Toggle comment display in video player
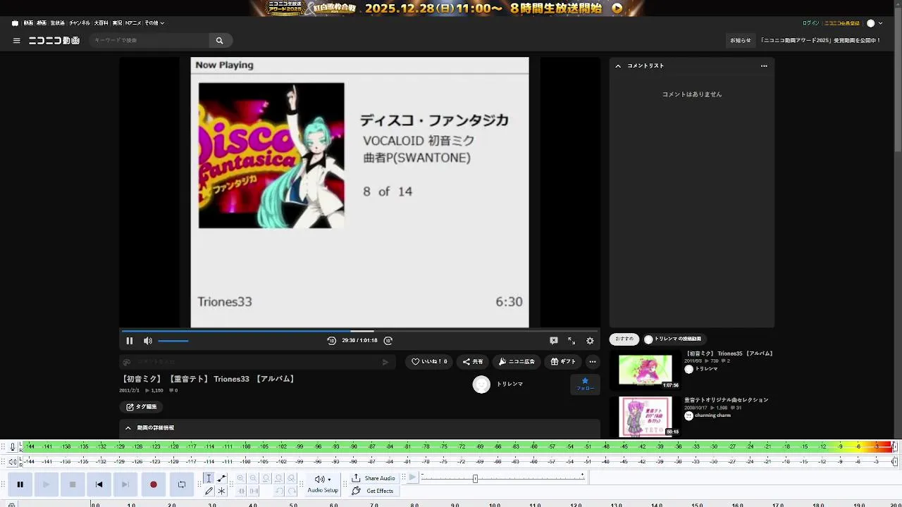The image size is (902, 507). (554, 341)
